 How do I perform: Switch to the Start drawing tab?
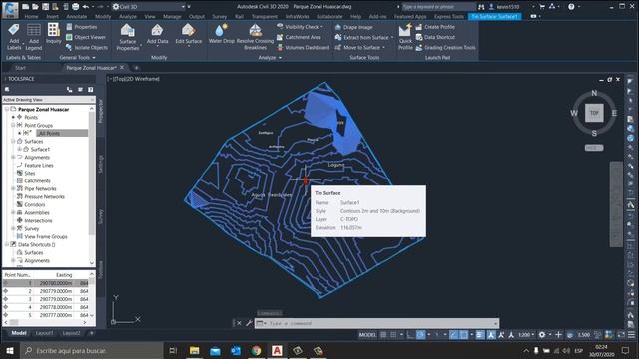20,68
